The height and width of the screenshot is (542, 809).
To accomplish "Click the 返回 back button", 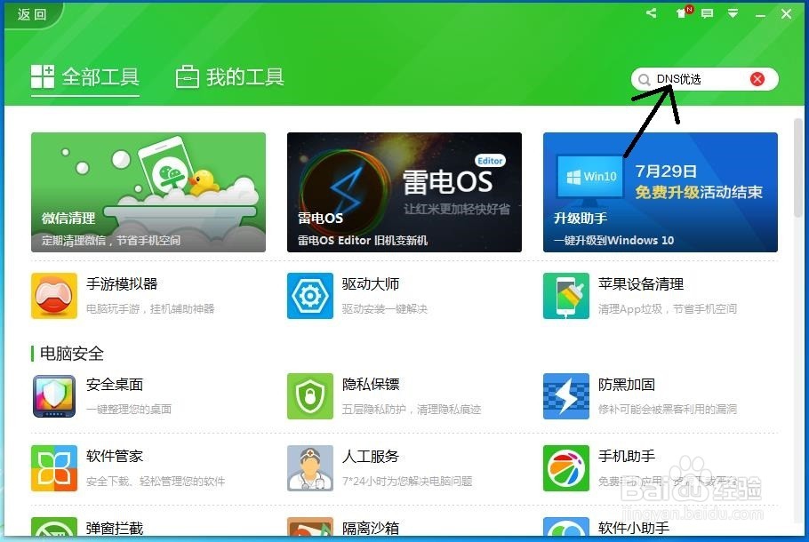I will (x=32, y=14).
